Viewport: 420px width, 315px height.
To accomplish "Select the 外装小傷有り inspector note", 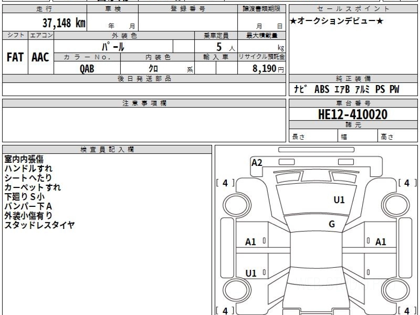I will [28, 216].
